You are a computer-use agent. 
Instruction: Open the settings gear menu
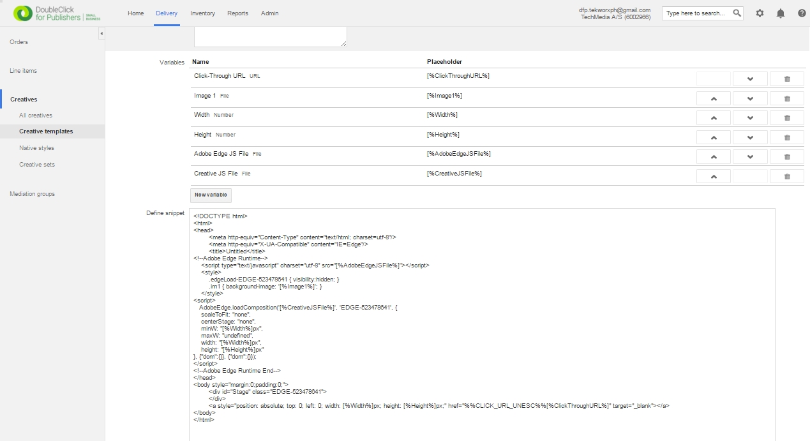(x=760, y=13)
